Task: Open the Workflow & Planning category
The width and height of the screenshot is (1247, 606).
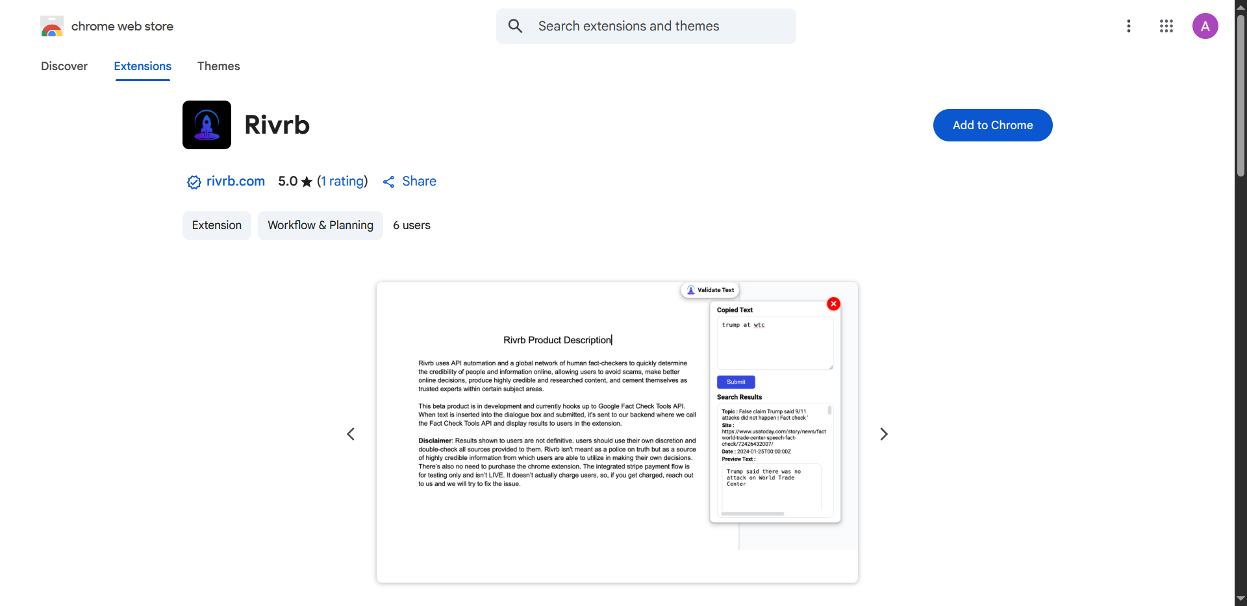Action: (320, 225)
